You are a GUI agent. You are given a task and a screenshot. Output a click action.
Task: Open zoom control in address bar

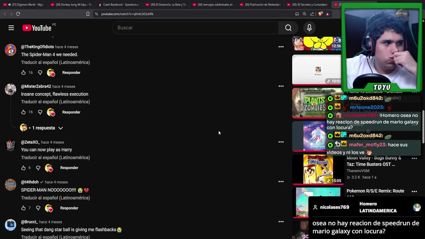pos(304,14)
